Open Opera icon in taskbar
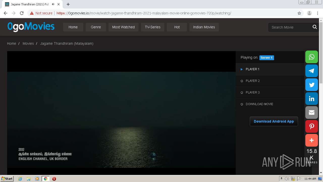323x182 pixels. pos(54,179)
